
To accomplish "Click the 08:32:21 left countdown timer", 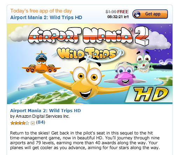I will point(118,17).
